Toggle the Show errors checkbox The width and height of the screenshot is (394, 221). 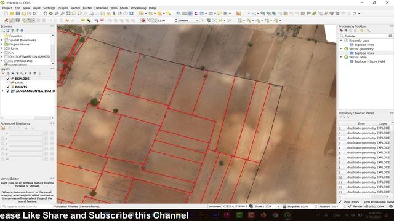[340, 202]
